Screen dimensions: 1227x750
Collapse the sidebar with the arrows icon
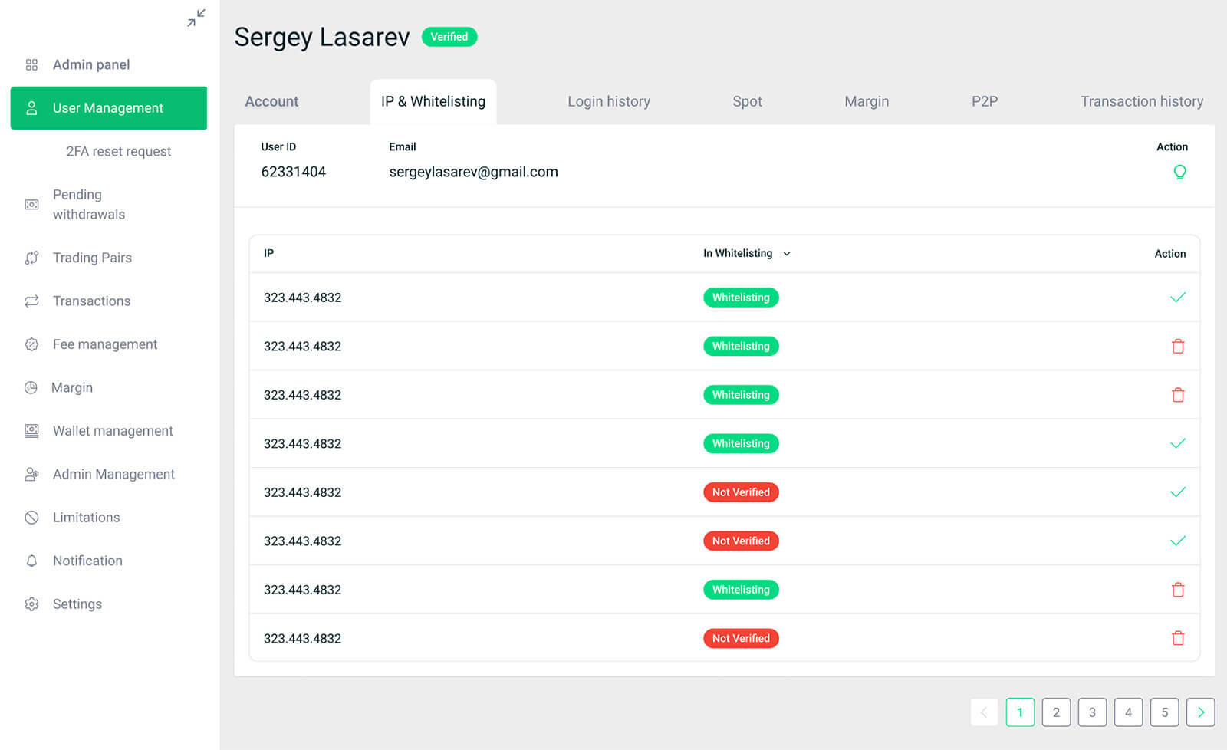pos(196,18)
